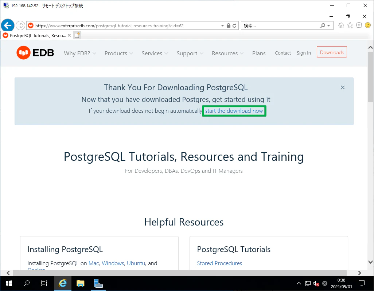Click the browser forward arrow button

[x=20, y=25]
